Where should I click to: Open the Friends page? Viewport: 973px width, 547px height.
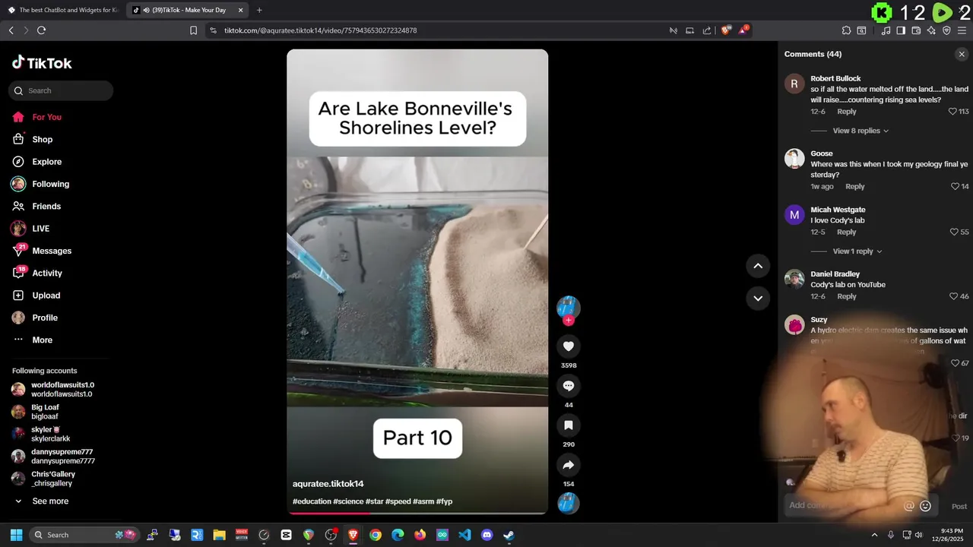(36, 206)
